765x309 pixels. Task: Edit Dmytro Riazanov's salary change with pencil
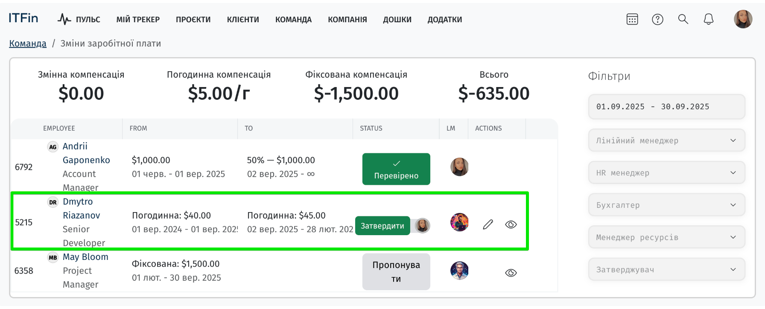pyautogui.click(x=488, y=224)
